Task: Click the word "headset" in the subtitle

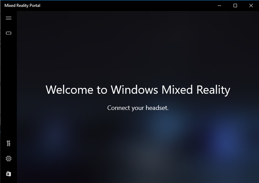Action: click(x=156, y=108)
